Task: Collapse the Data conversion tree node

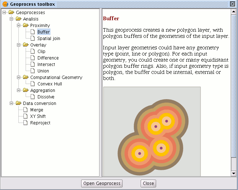Action: tap(12, 103)
